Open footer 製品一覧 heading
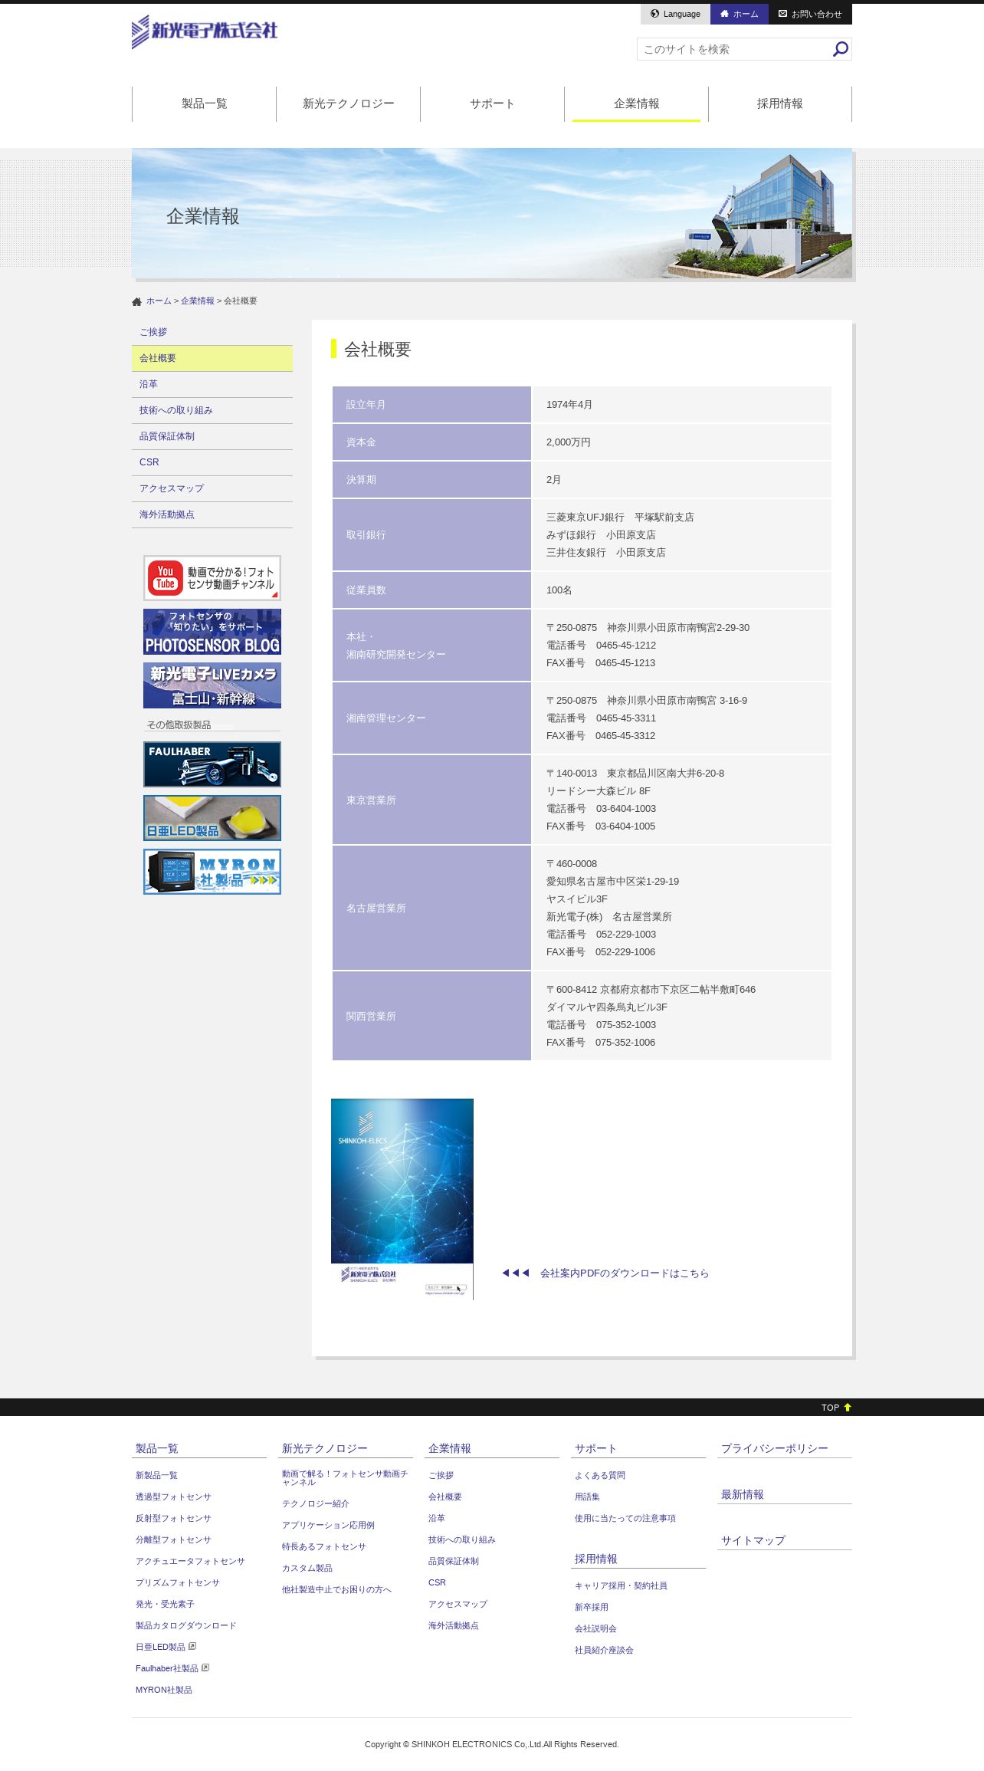Viewport: 984px width, 1771px height. pos(157,1448)
